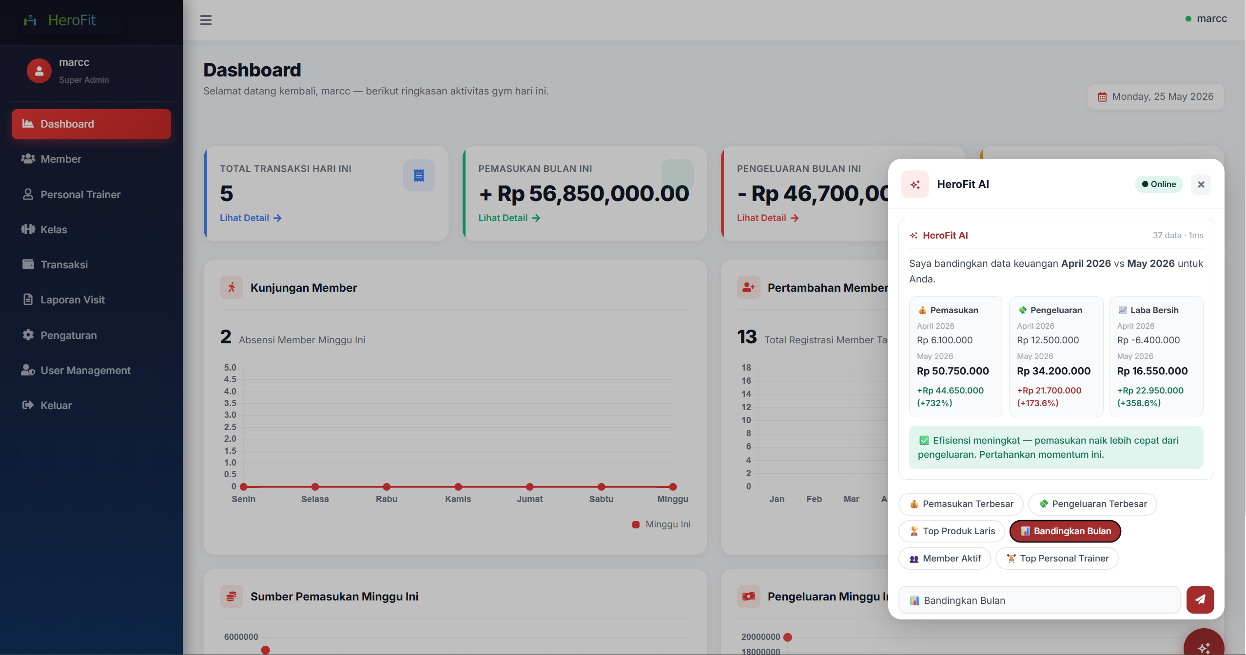1246x655 pixels.
Task: Click the Kelas dumbbell icon
Action: pyautogui.click(x=28, y=229)
